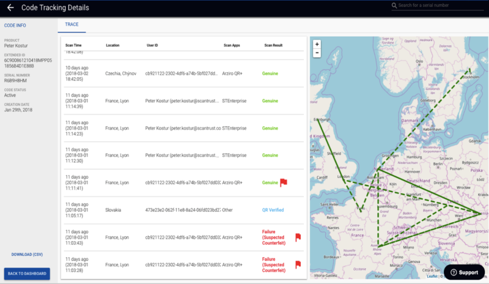Click the back arrow icon
489x284 pixels.
(x=10, y=8)
